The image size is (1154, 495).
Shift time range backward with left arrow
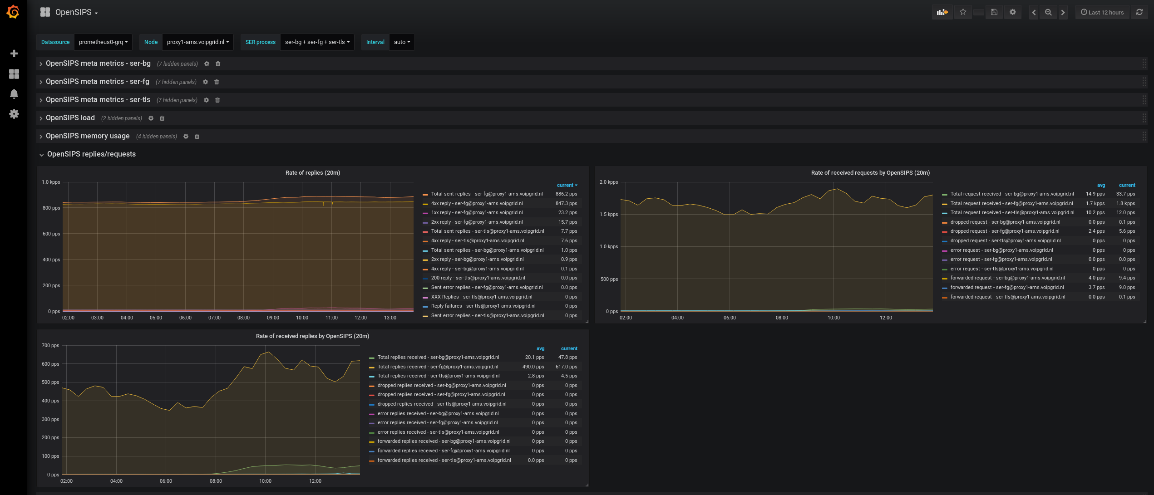[1034, 12]
